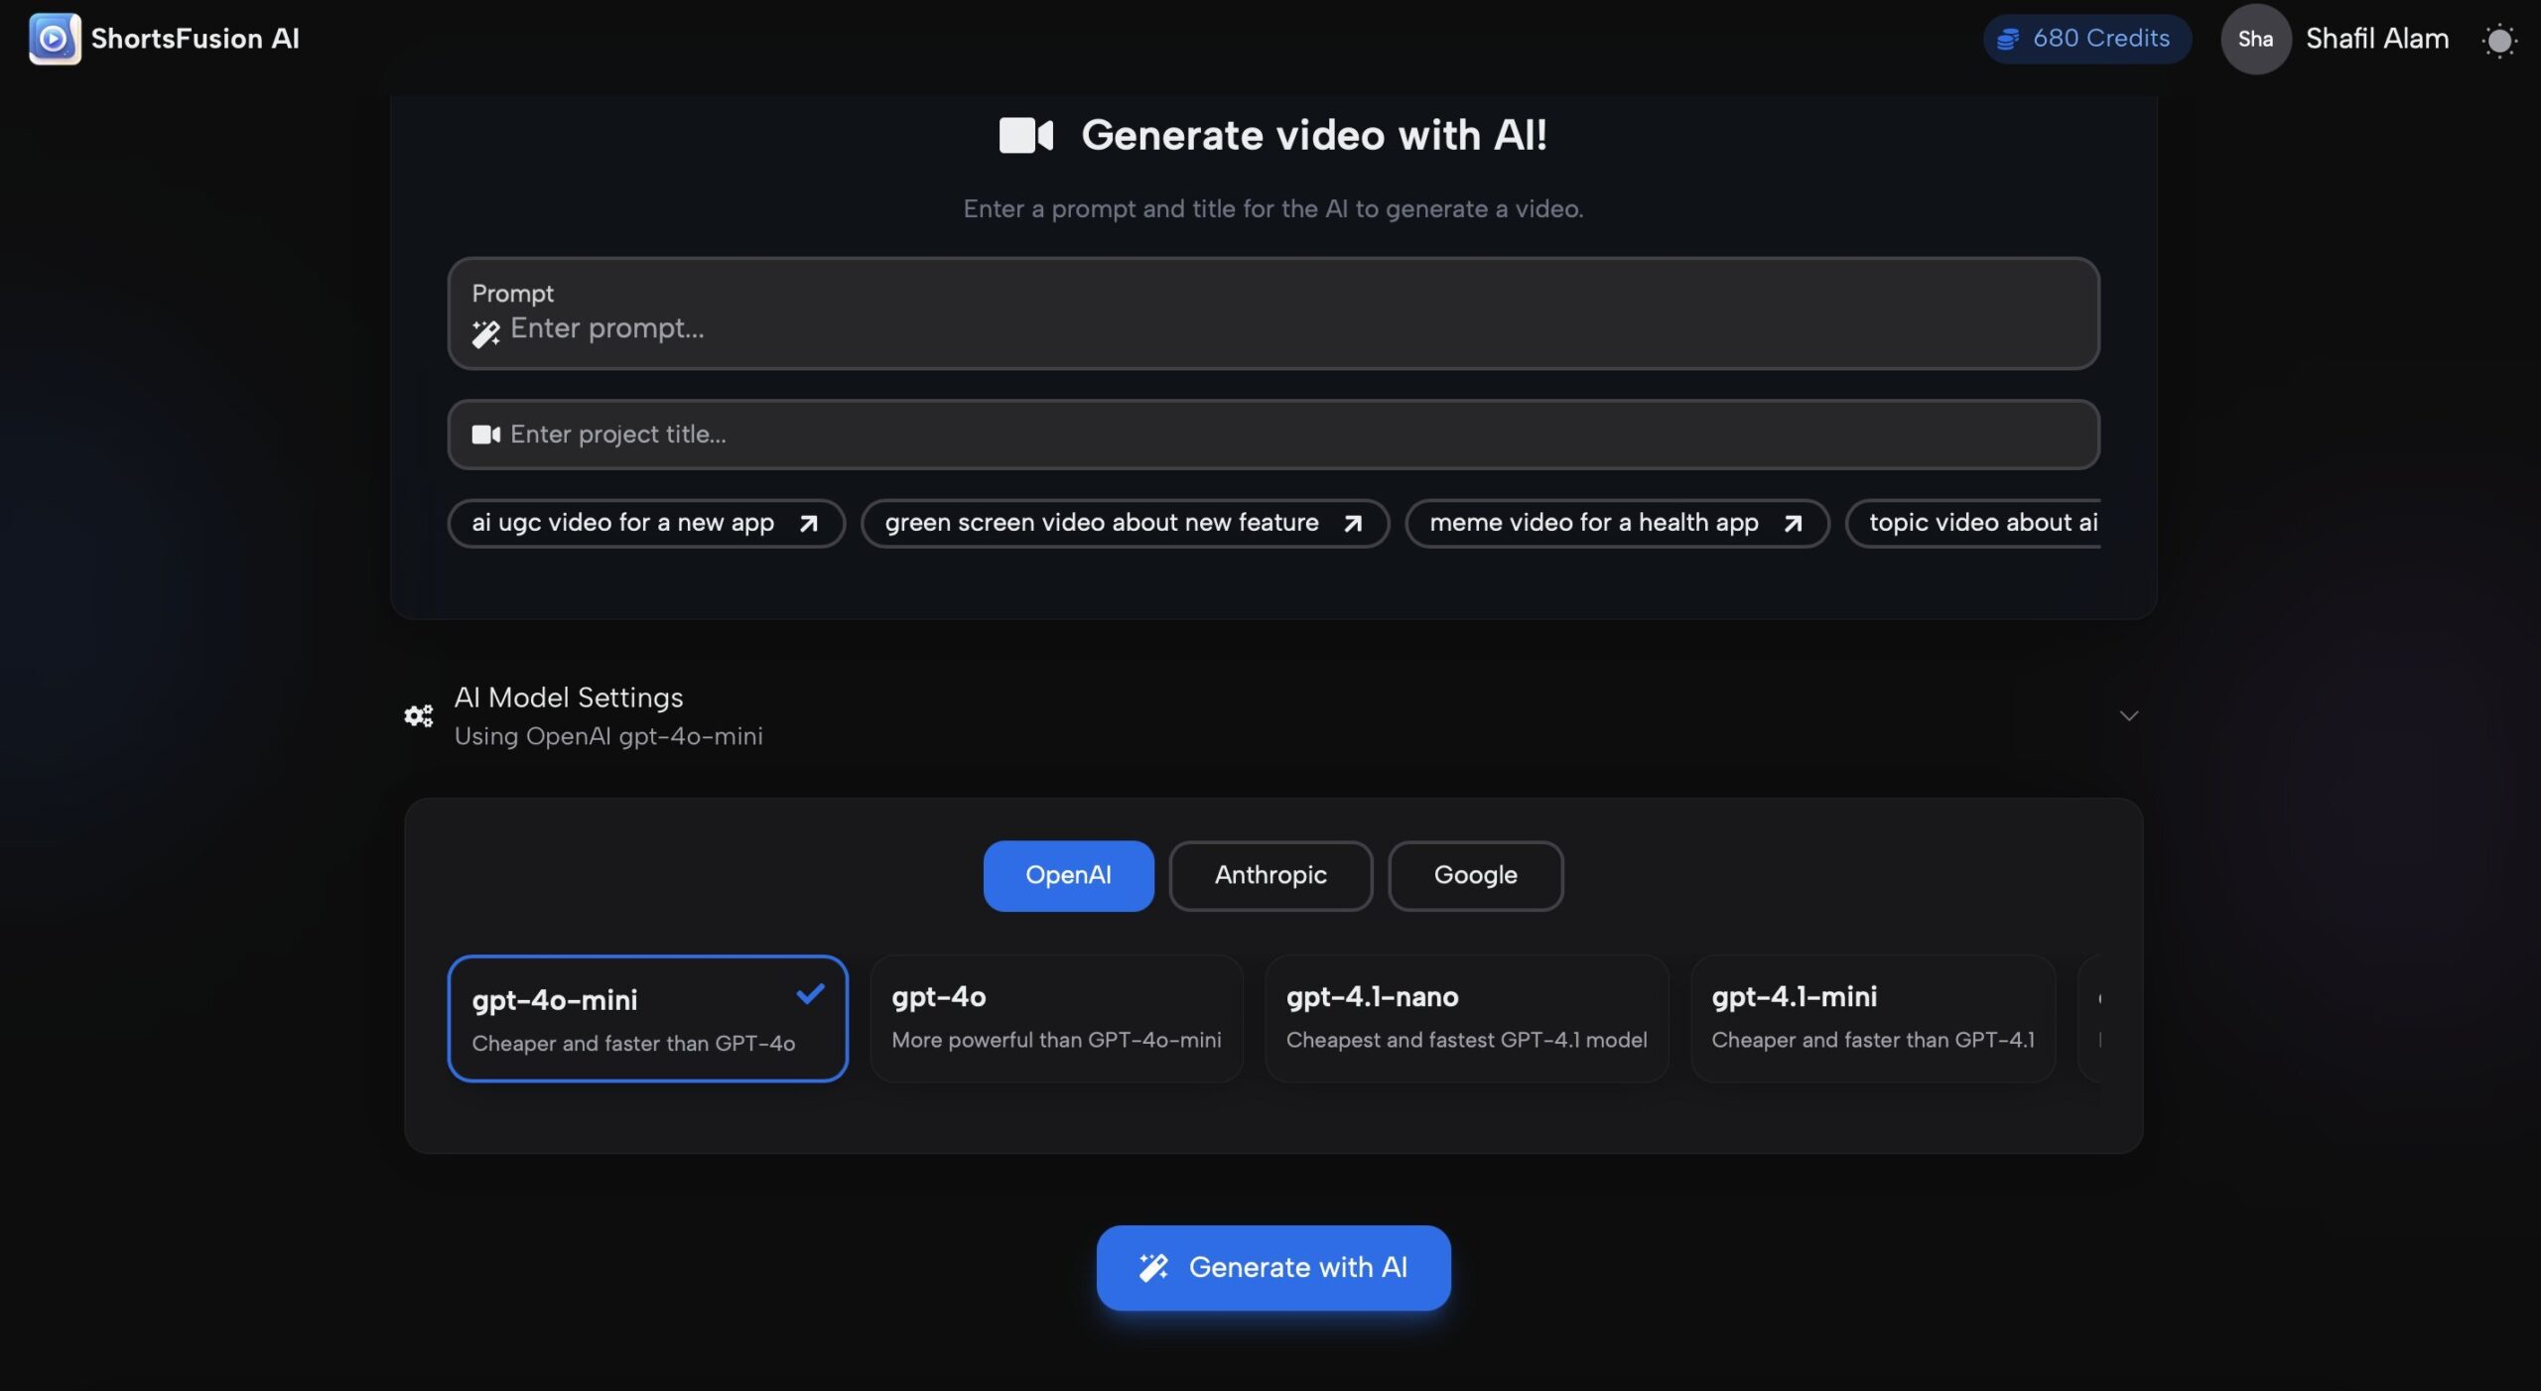Screen dimensions: 2541x1391
Task: Click wand icon on Generate with AI button
Action: 1152,1267
